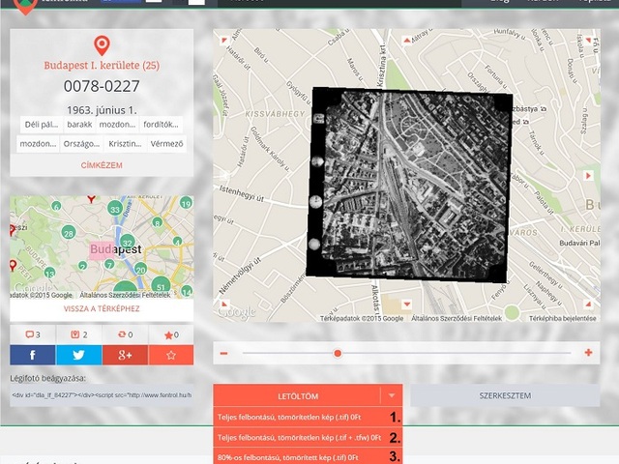Choose 80% resolution compressed .tif option
The width and height of the screenshot is (619, 464).
(x=308, y=457)
